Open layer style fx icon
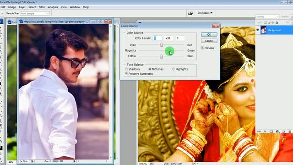This screenshot has width=293, height=165. [x=265, y=132]
